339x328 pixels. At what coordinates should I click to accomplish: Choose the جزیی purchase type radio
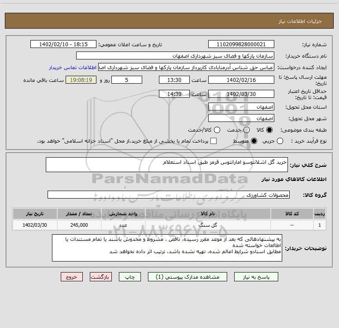(x=280, y=141)
